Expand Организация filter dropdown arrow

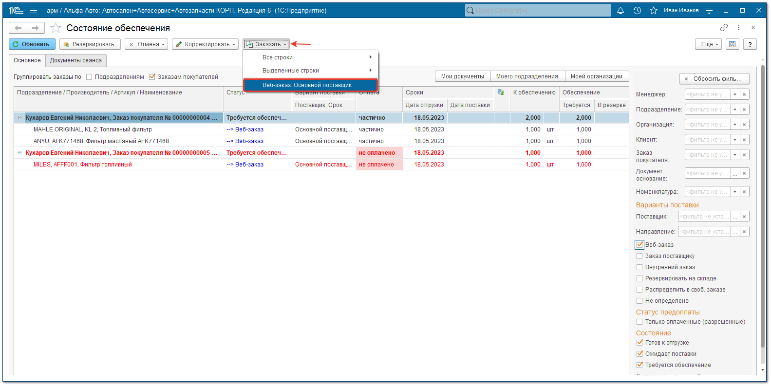tap(735, 125)
